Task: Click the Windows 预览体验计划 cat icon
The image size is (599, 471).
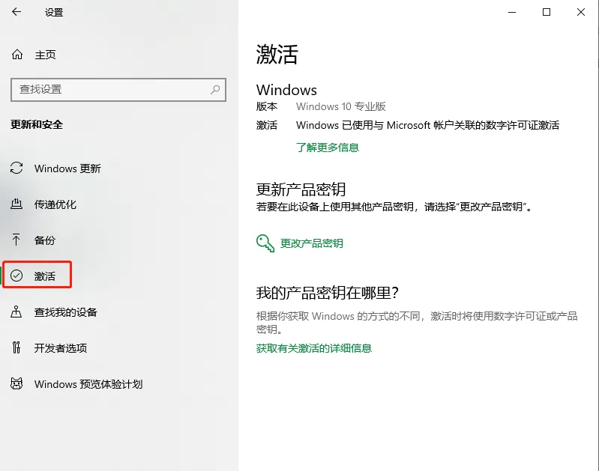Action: [16, 383]
